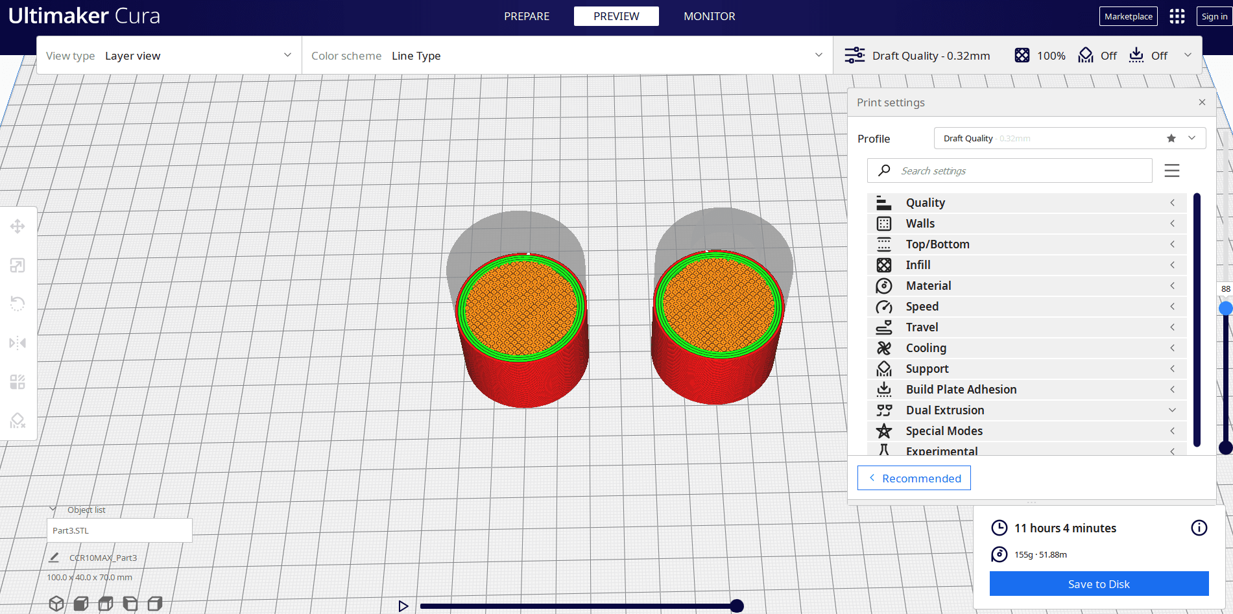
Task: Collapse the Object list
Action: [53, 510]
